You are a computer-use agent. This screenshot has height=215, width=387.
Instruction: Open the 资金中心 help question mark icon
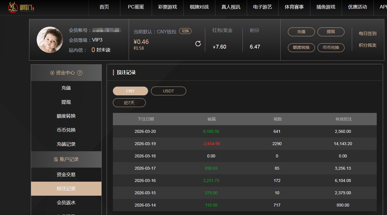coord(80,73)
